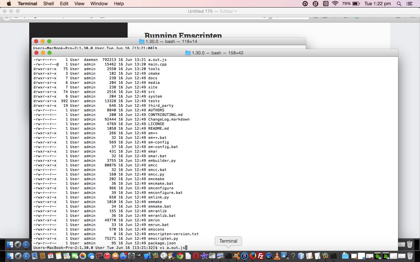The width and height of the screenshot is (420, 262).
Task: Open Messages from the Dock
Action: [91, 256]
